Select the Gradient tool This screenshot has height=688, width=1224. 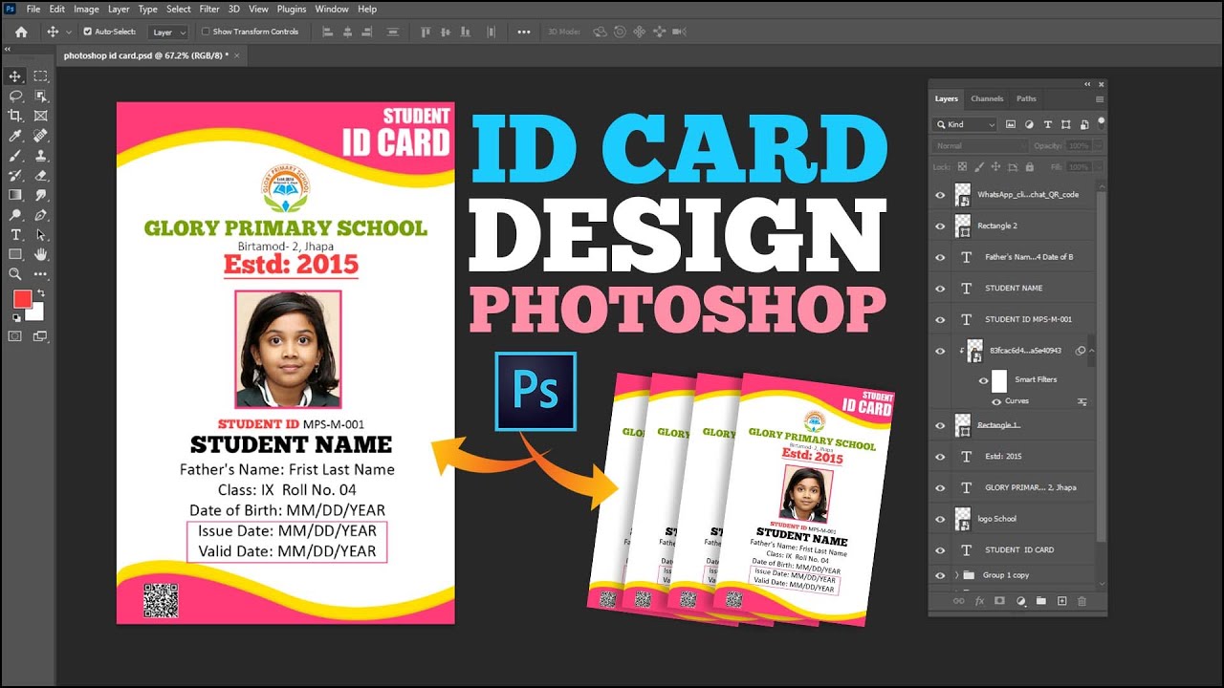click(x=15, y=195)
